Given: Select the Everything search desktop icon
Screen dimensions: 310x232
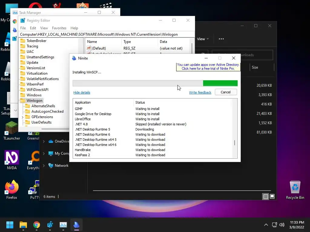Looking at the screenshot, I should [x=33, y=160].
